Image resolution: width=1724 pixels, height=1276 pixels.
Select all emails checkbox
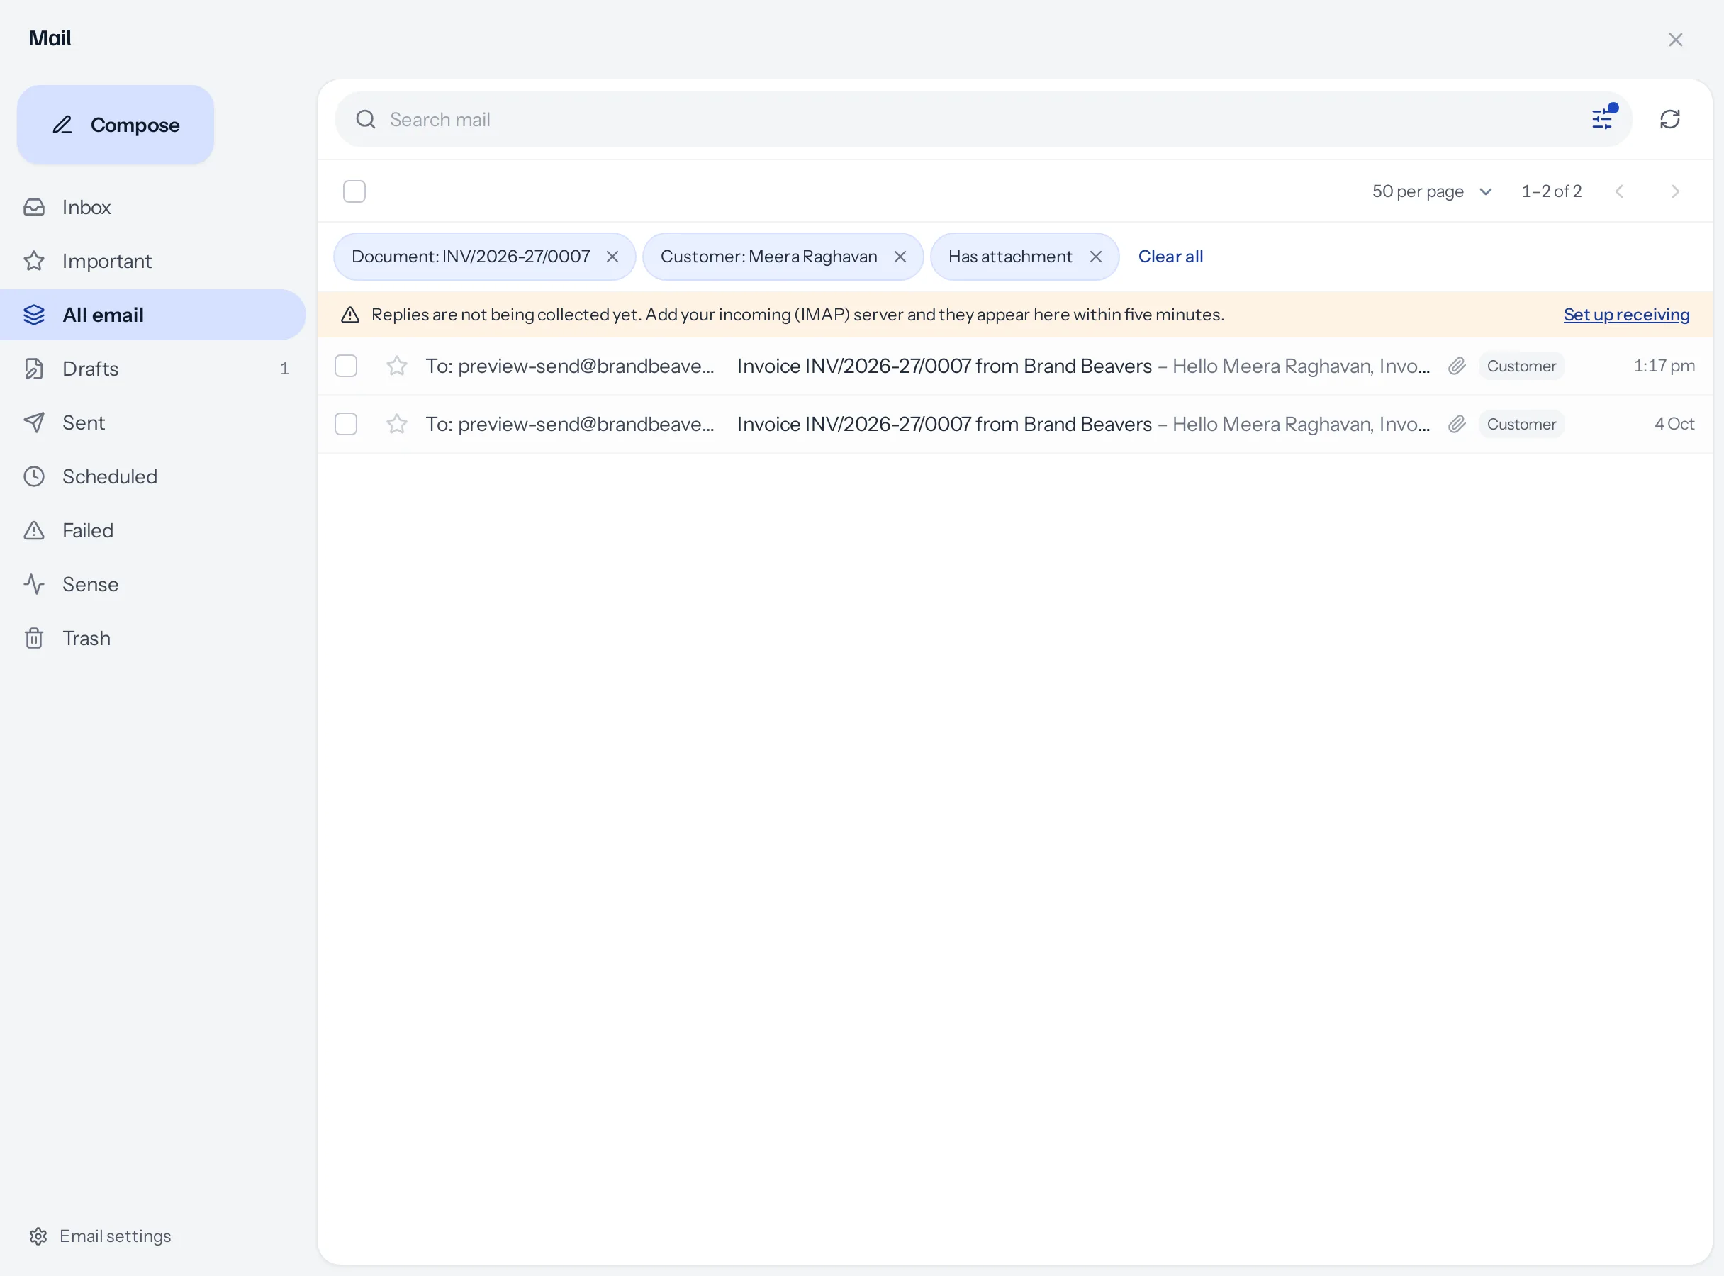(354, 191)
